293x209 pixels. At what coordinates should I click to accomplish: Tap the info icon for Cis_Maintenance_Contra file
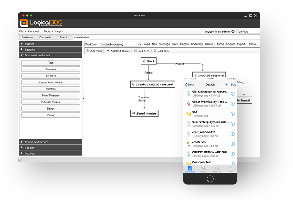click(x=233, y=94)
